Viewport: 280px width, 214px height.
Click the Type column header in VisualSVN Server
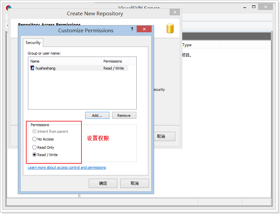coord(201,45)
